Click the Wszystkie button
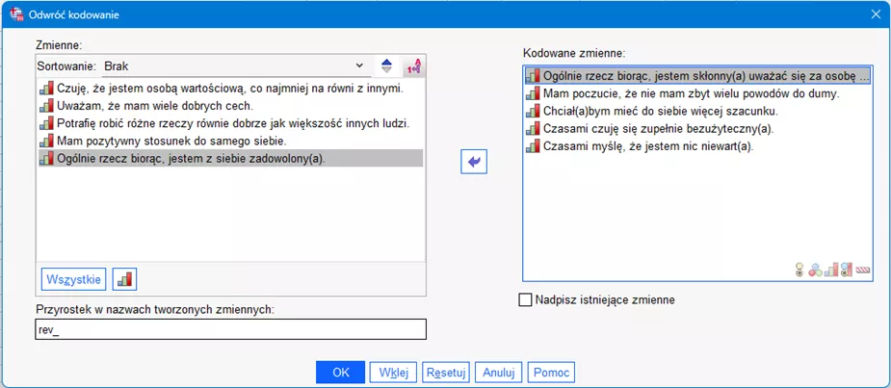 click(74, 279)
